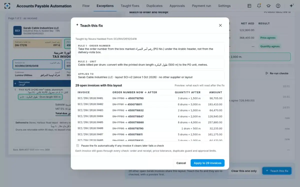Click the Re-run checks icon
This screenshot has width=300, height=187.
click(x=267, y=73)
